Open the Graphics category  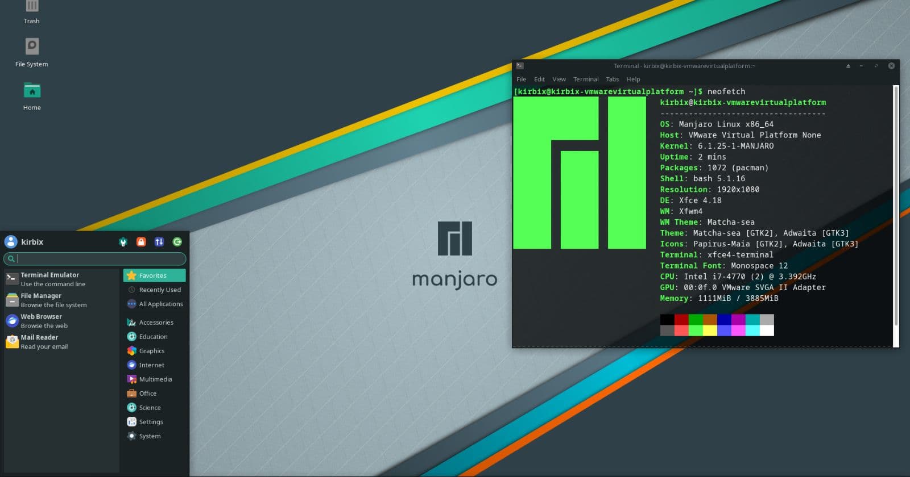(x=154, y=350)
